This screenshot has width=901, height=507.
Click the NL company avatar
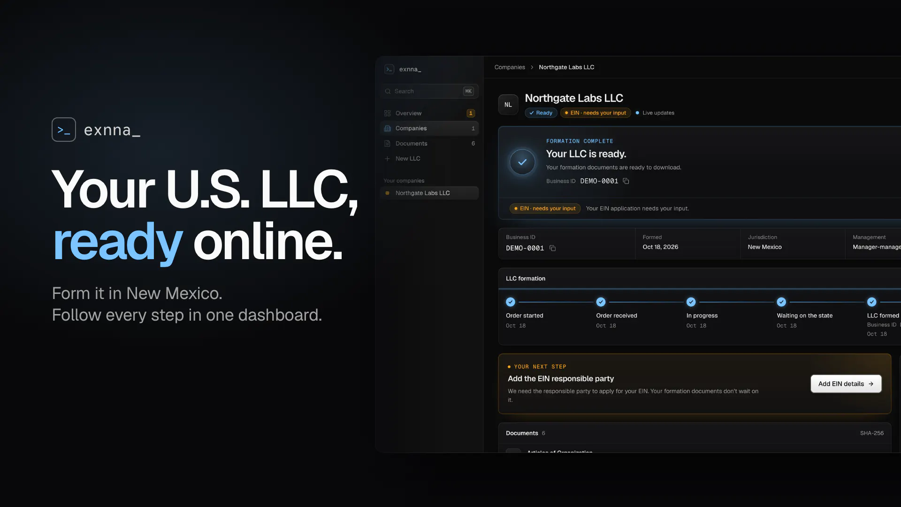pos(508,105)
